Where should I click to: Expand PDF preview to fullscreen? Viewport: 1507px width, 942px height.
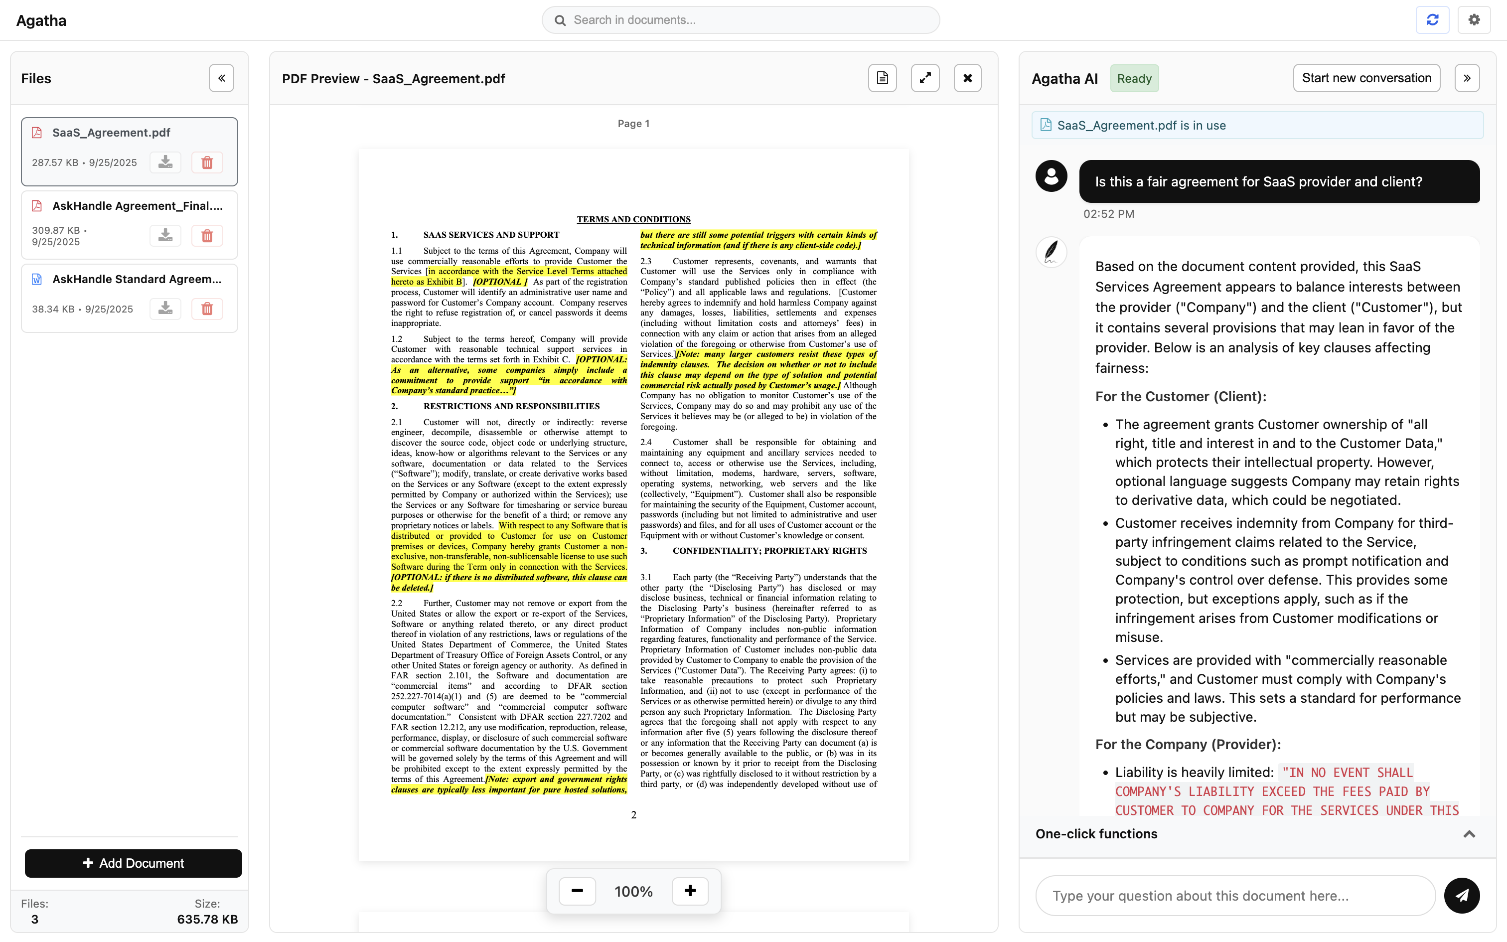coord(925,79)
